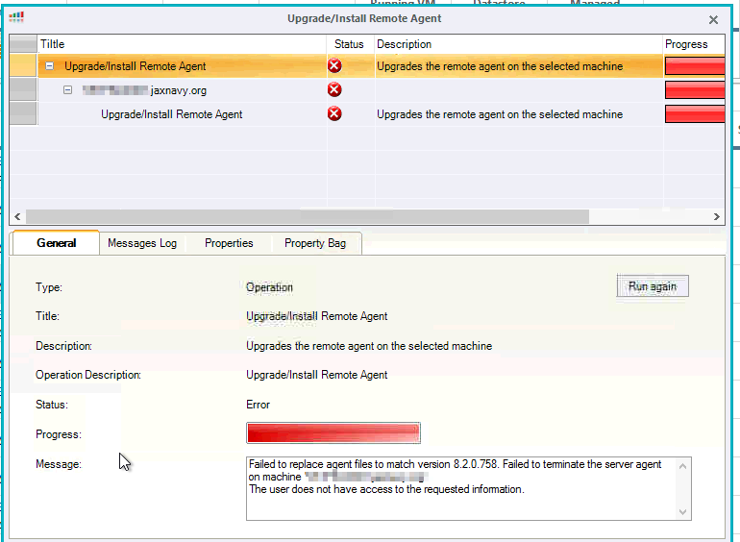The height and width of the screenshot is (542, 740).
Task: Click the Operation Description value text
Action: pyautogui.click(x=317, y=375)
